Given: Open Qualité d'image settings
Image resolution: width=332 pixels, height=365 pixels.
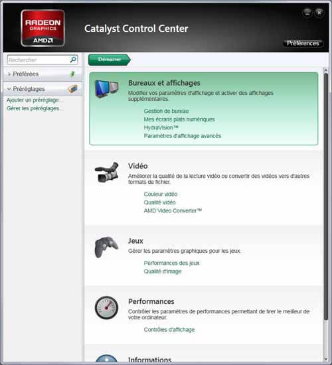Looking at the screenshot, I should pos(163,271).
